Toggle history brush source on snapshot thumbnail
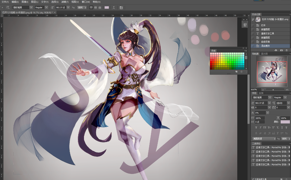The width and height of the screenshot is (291, 180). [x=253, y=19]
